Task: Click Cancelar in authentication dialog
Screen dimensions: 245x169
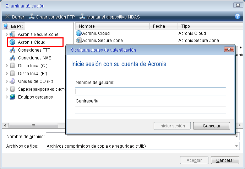Action: click(x=212, y=126)
